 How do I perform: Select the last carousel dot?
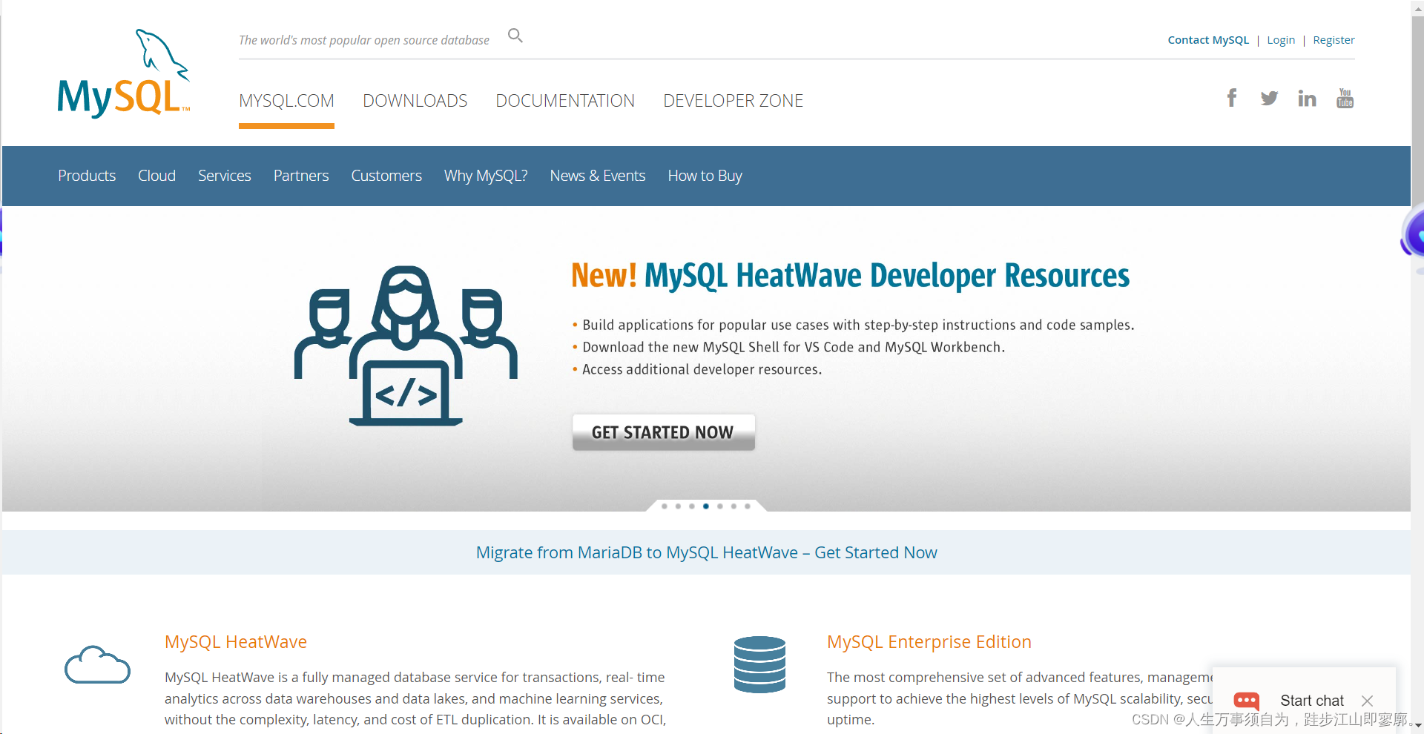point(747,506)
